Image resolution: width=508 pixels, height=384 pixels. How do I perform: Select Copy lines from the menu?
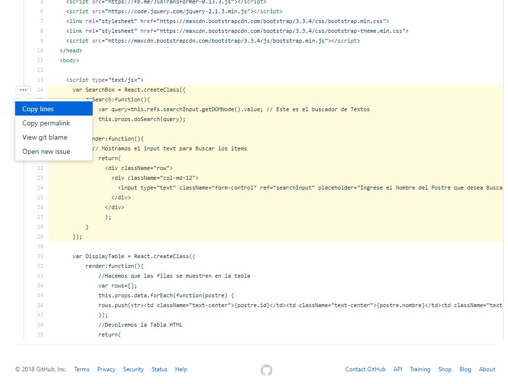(x=54, y=109)
